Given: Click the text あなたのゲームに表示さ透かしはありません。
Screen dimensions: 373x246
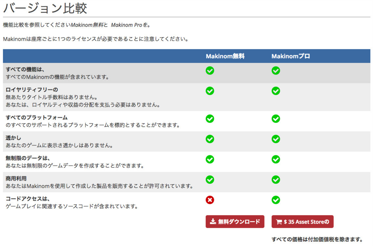Looking at the screenshot, I should click(59, 146).
